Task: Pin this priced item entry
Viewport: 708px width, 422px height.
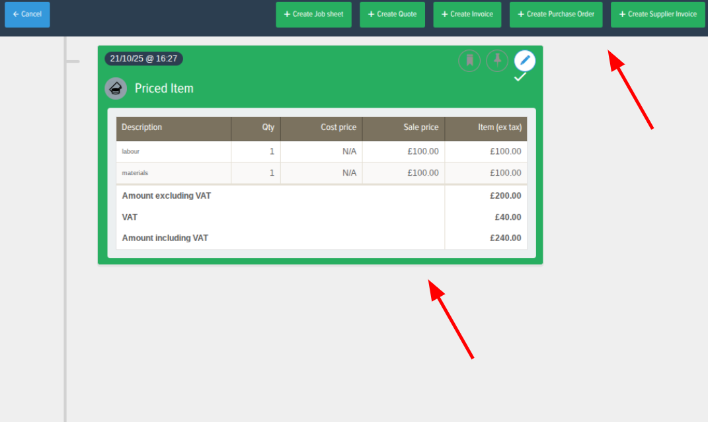Action: click(497, 61)
